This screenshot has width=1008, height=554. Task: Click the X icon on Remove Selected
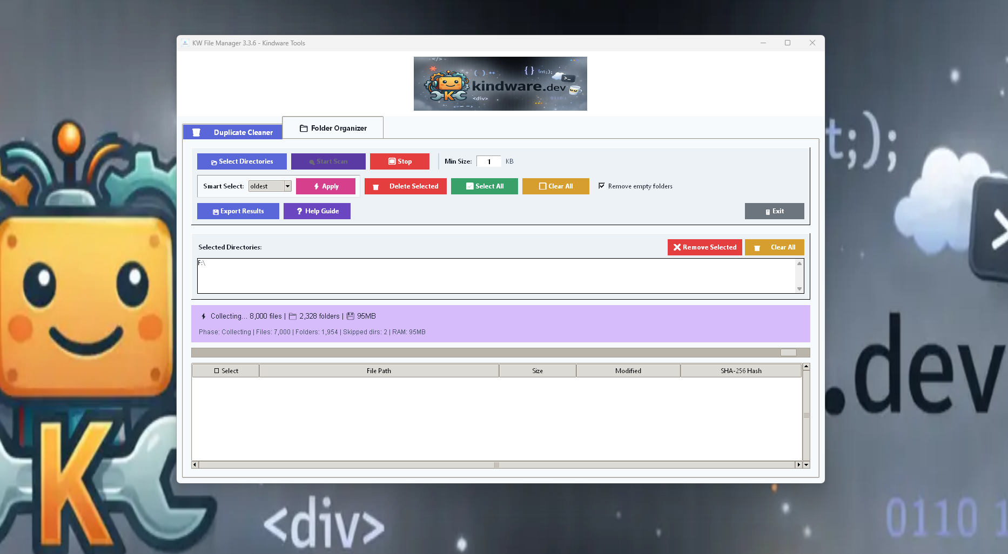pos(676,247)
